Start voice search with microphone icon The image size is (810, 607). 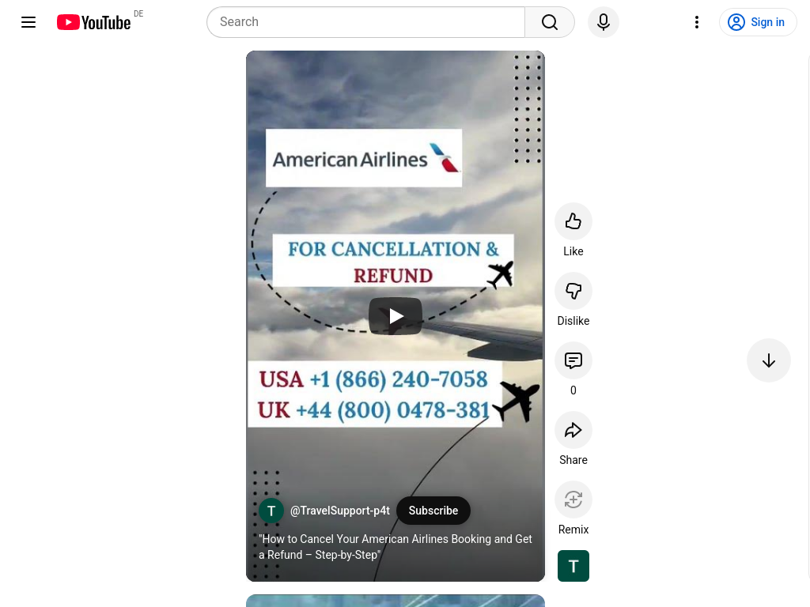(x=604, y=22)
